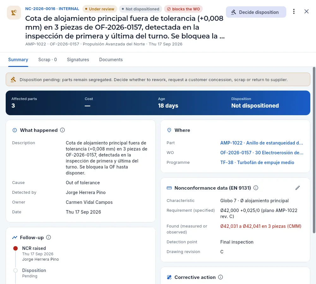
Task: Click Drawing revision value C
Action: 222,252
